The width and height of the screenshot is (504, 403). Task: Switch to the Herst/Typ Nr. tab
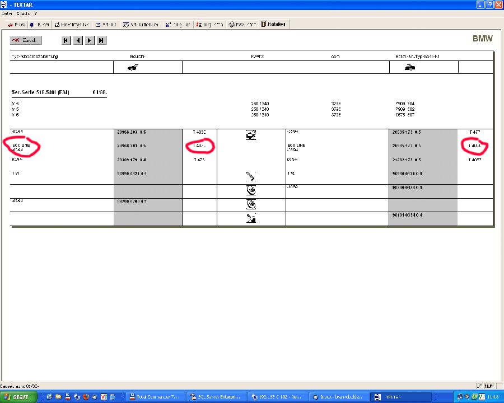click(x=71, y=25)
